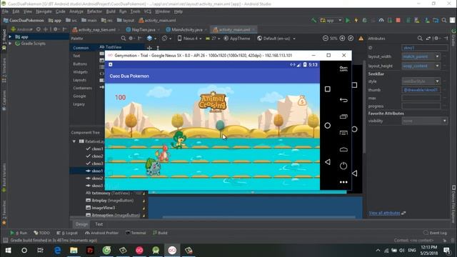The width and height of the screenshot is (457, 257).
Task: Open the Default (en-us) locale dropdown
Action: [x=276, y=38]
